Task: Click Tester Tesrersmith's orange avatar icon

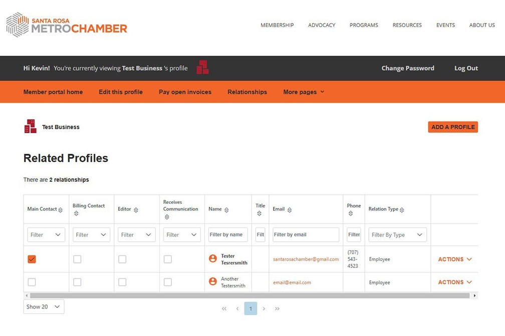Action: point(213,258)
